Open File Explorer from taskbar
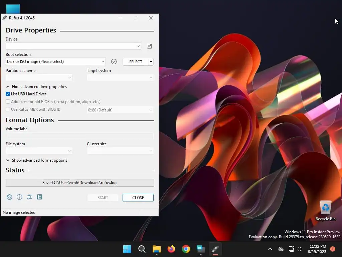This screenshot has height=257, width=342. pos(157,249)
